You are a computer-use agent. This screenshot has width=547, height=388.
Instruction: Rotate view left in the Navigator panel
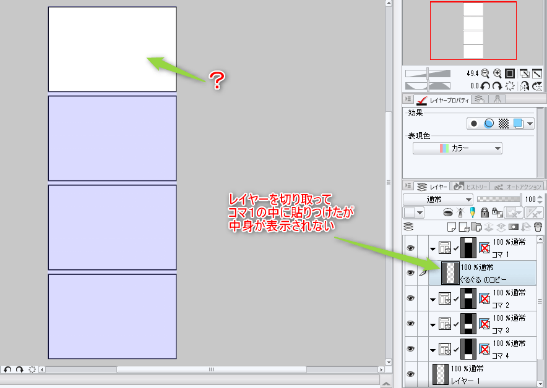[485, 86]
